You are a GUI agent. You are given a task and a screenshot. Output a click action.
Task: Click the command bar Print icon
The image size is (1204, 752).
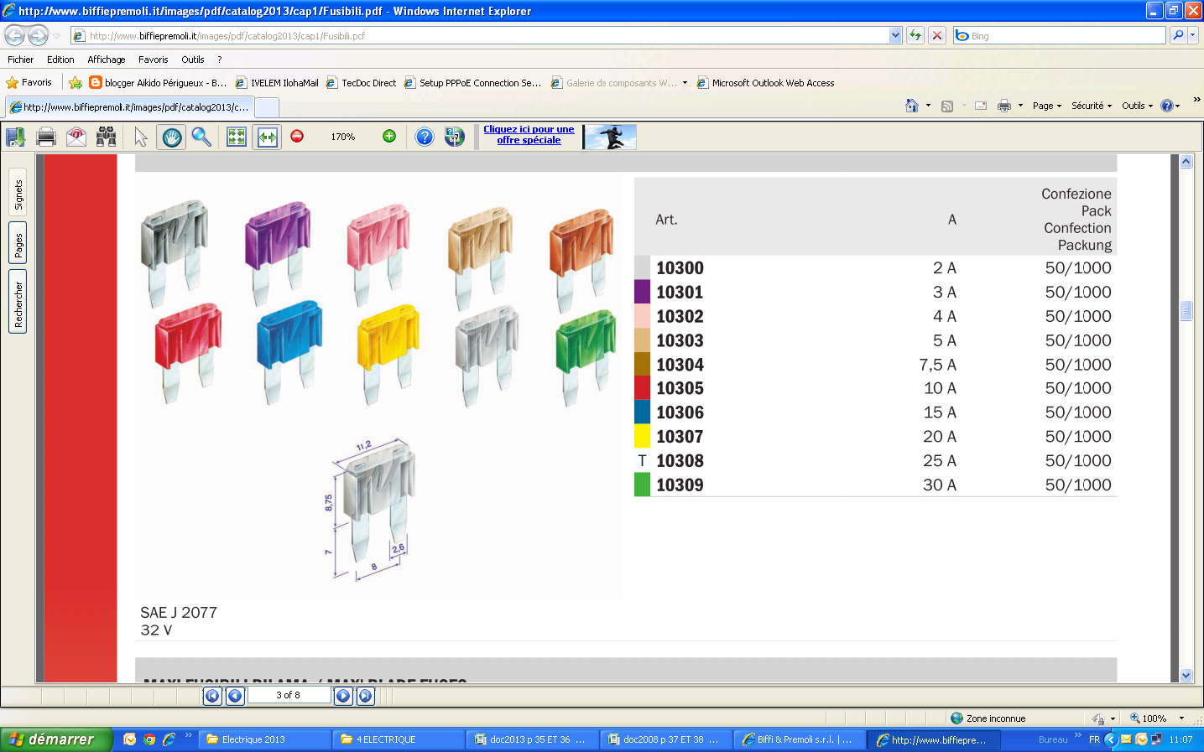click(1004, 106)
